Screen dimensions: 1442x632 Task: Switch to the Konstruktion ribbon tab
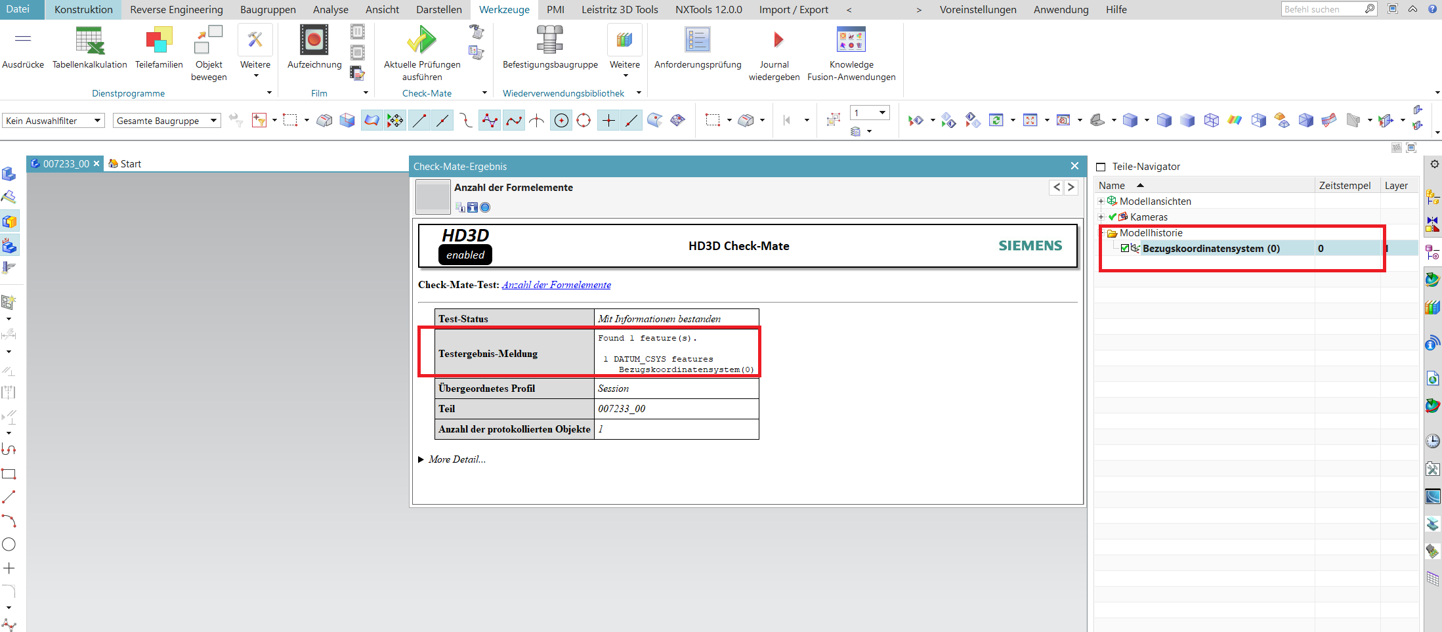pyautogui.click(x=83, y=9)
